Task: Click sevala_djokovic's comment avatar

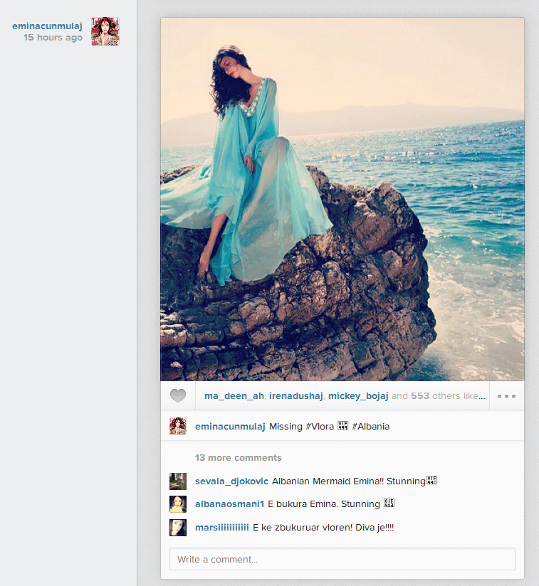Action: pos(178,481)
